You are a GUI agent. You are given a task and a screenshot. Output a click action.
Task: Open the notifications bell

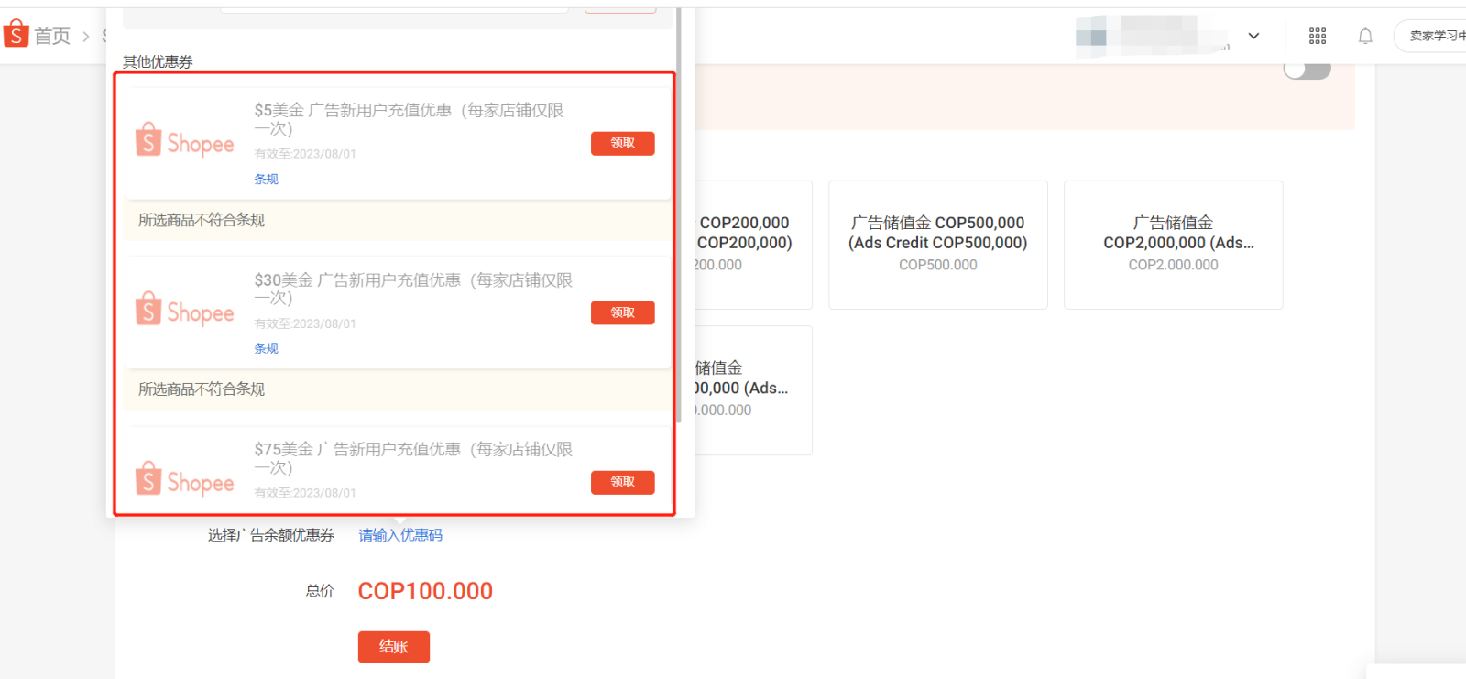[x=1365, y=36]
